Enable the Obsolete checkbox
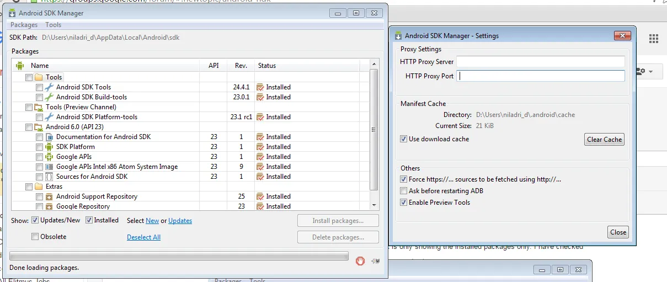 pos(35,237)
